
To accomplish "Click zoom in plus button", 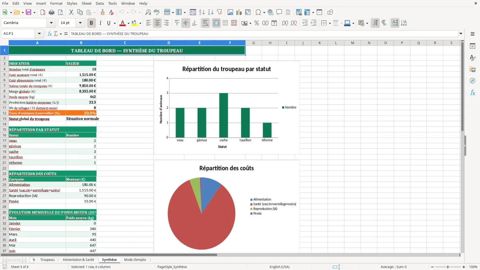I will 464,267.
